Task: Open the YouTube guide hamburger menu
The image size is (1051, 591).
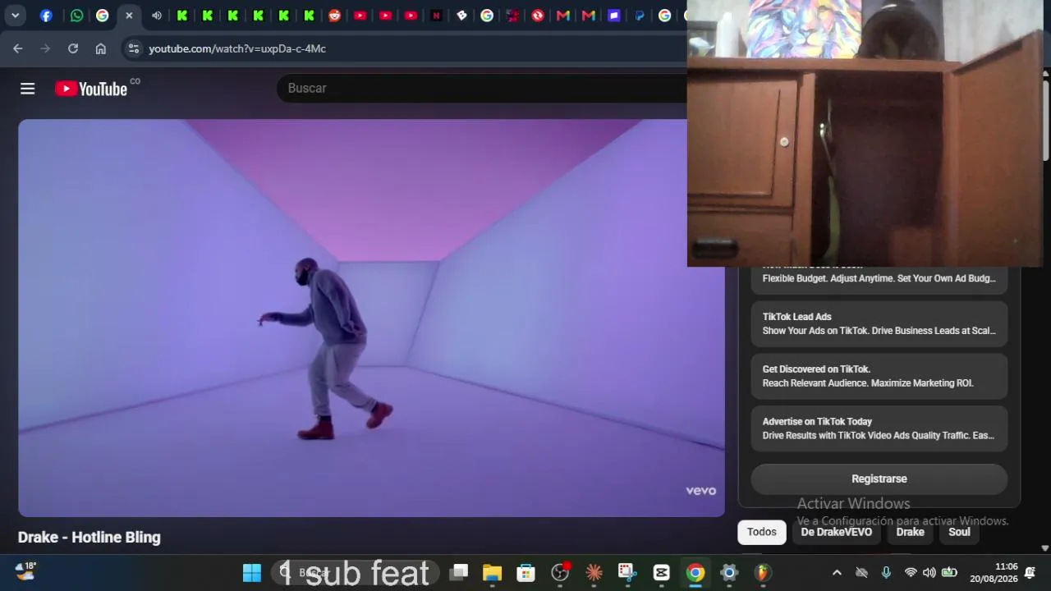Action: [x=28, y=89]
